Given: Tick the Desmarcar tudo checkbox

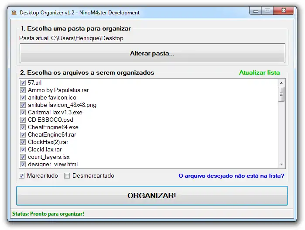Looking at the screenshot, I should coord(67,176).
